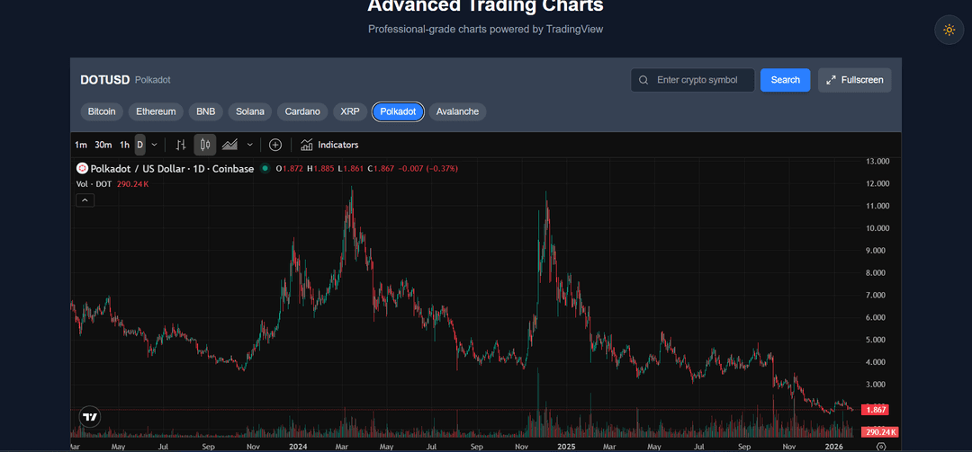Screen dimensions: 972x452
Task: Select the Area chart style icon
Action: pos(230,145)
